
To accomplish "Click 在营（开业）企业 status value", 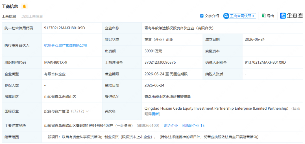I will [159, 39].
